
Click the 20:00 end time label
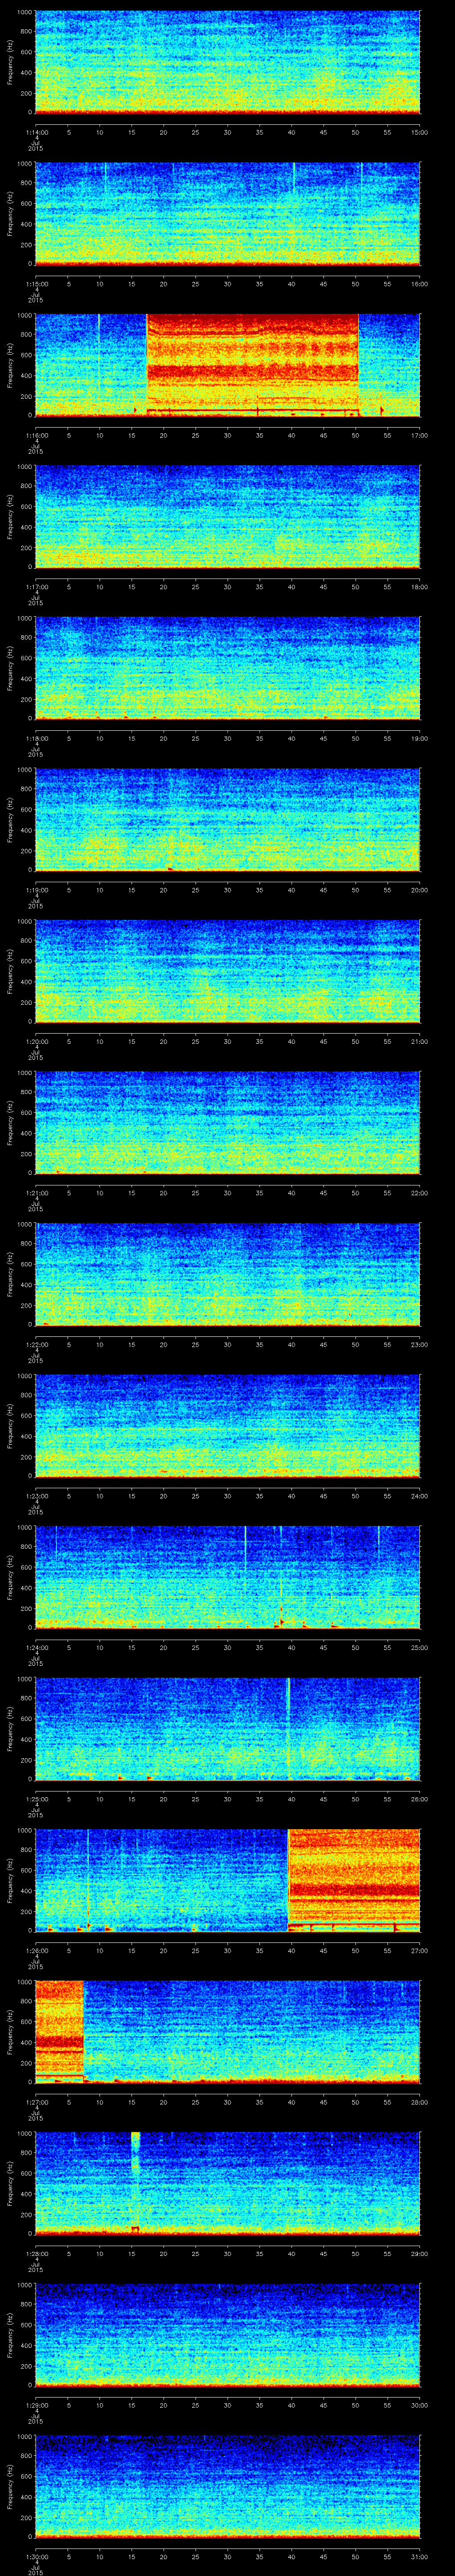click(x=420, y=890)
